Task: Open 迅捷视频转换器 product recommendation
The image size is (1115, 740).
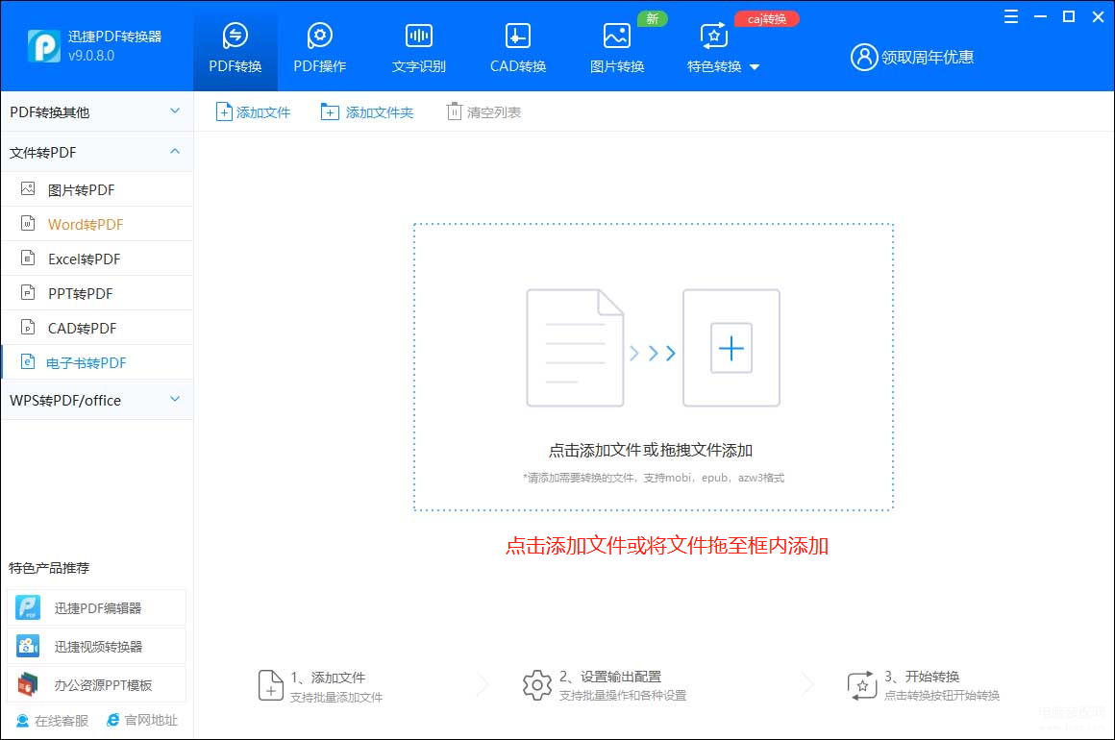Action: pos(97,646)
